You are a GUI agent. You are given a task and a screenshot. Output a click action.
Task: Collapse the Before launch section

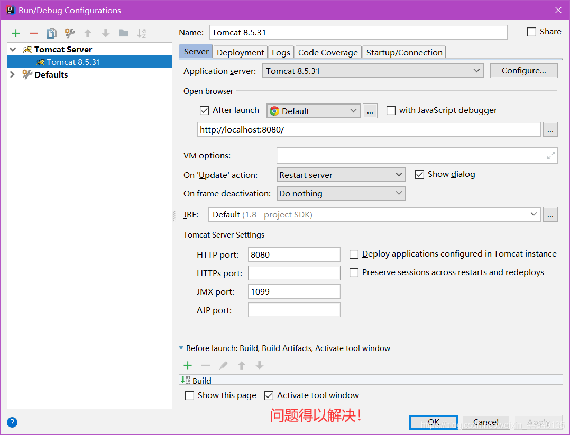click(181, 348)
